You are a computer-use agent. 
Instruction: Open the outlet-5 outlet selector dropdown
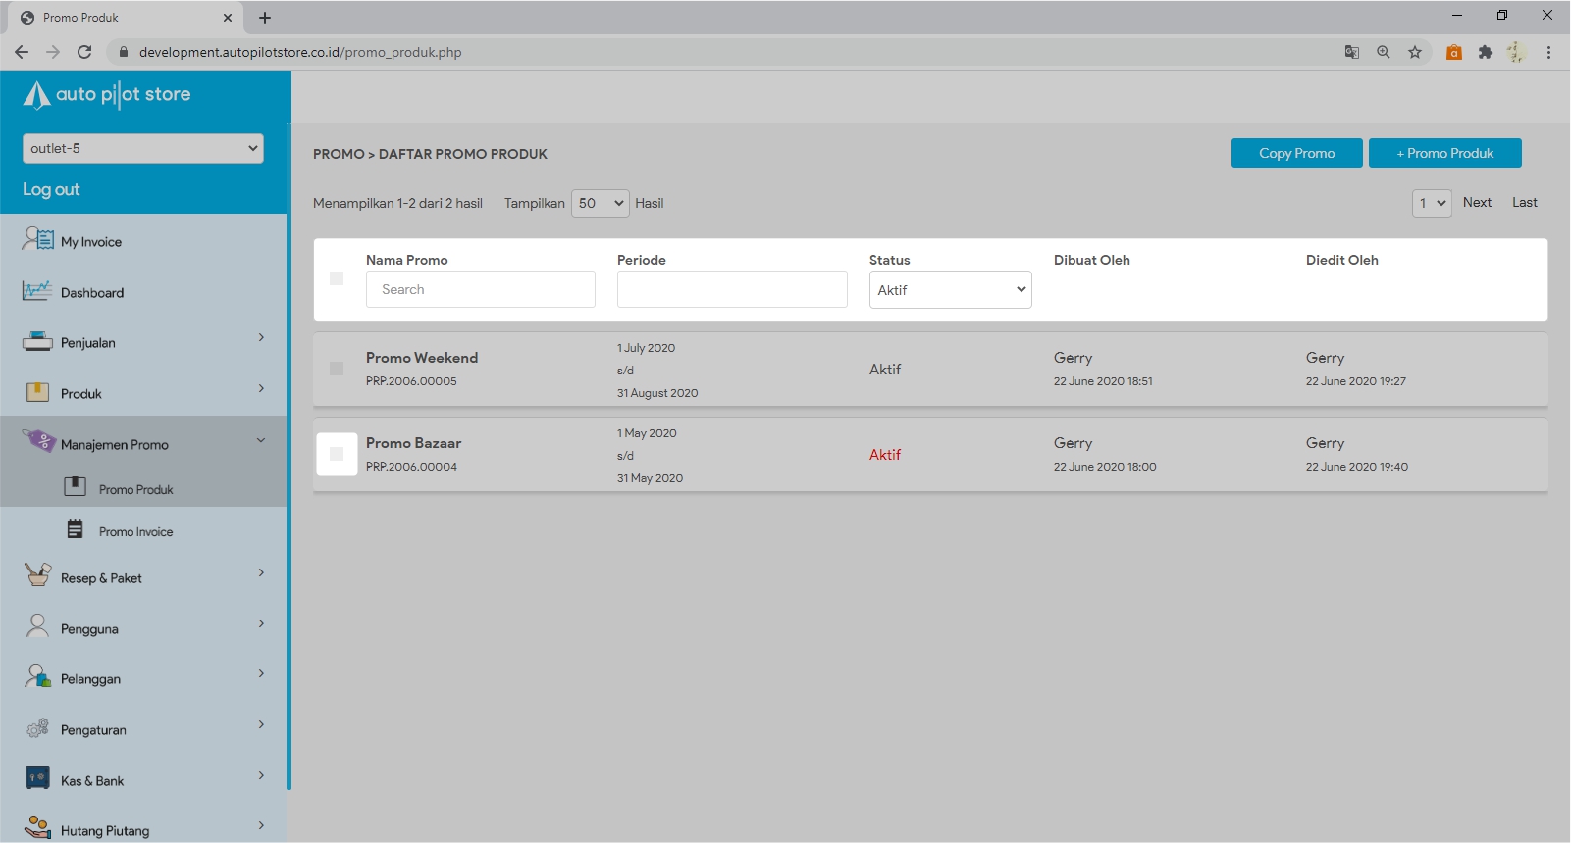143,148
